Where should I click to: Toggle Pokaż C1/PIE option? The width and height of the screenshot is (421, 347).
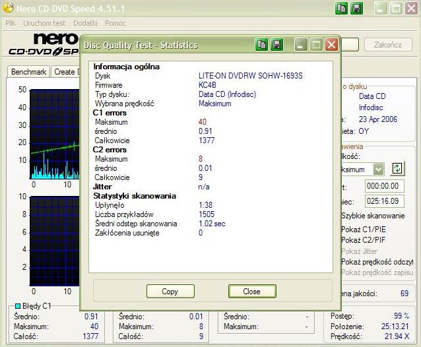(x=364, y=230)
